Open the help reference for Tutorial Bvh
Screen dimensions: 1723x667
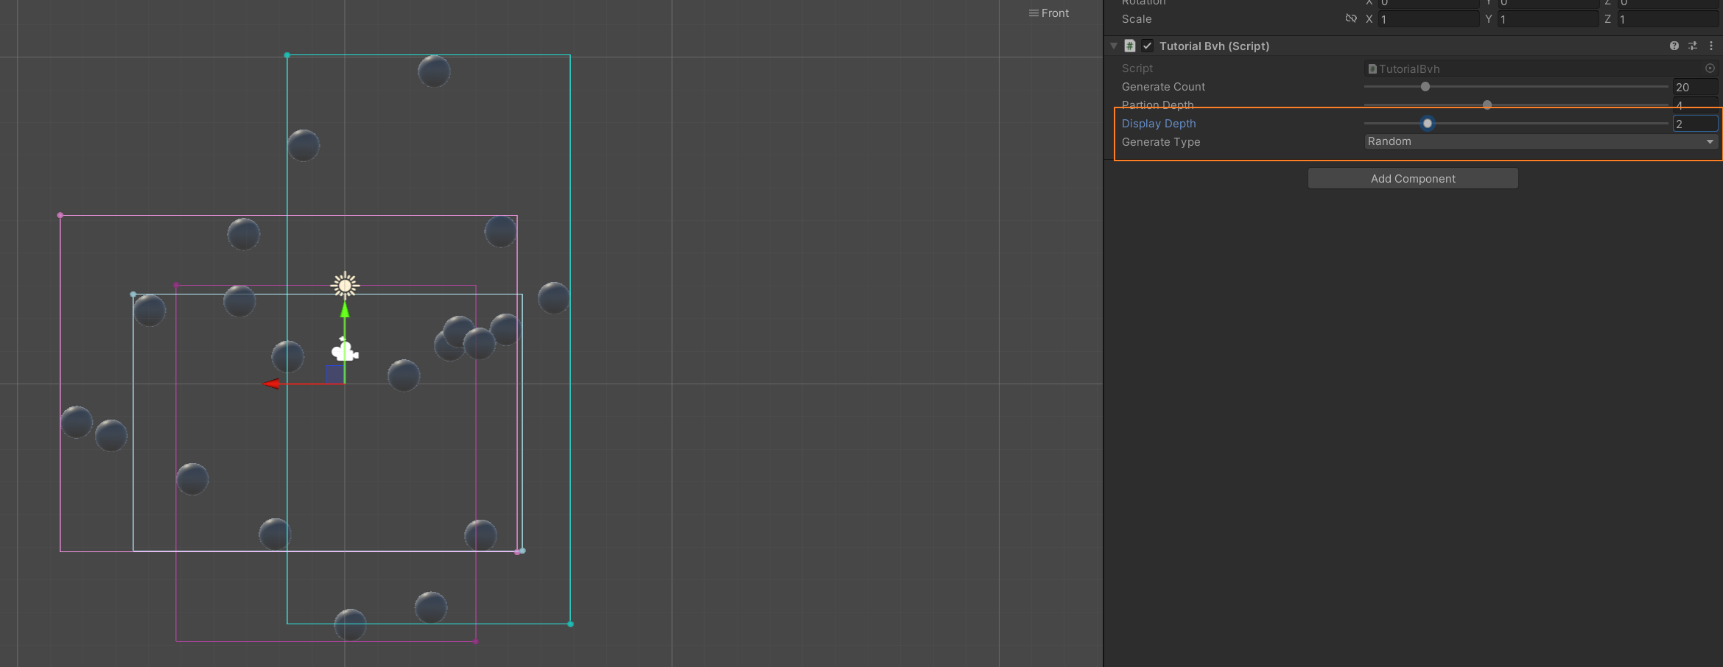[1674, 46]
